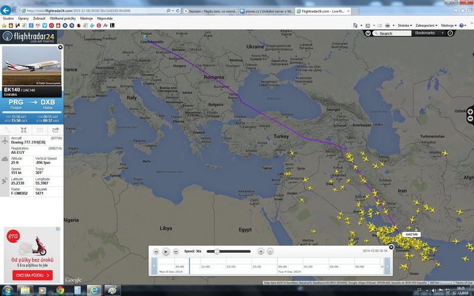Open the Emirates aircraft photo thumbnail
The height and width of the screenshot is (296, 474).
coord(32,66)
